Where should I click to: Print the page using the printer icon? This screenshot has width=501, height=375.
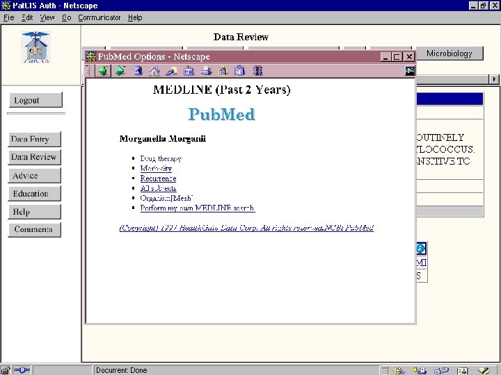click(206, 70)
